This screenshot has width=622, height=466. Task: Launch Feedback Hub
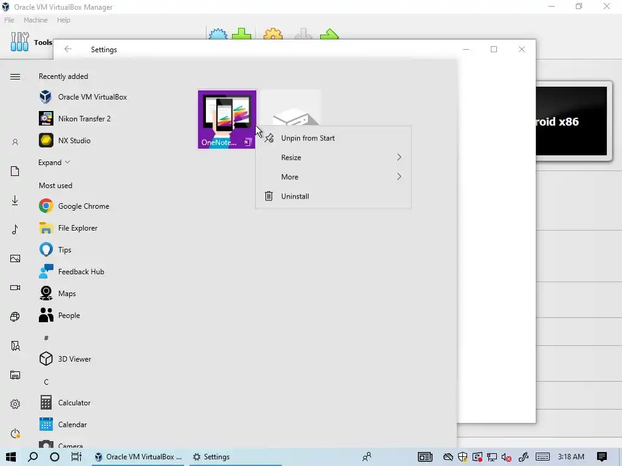[x=72, y=271]
